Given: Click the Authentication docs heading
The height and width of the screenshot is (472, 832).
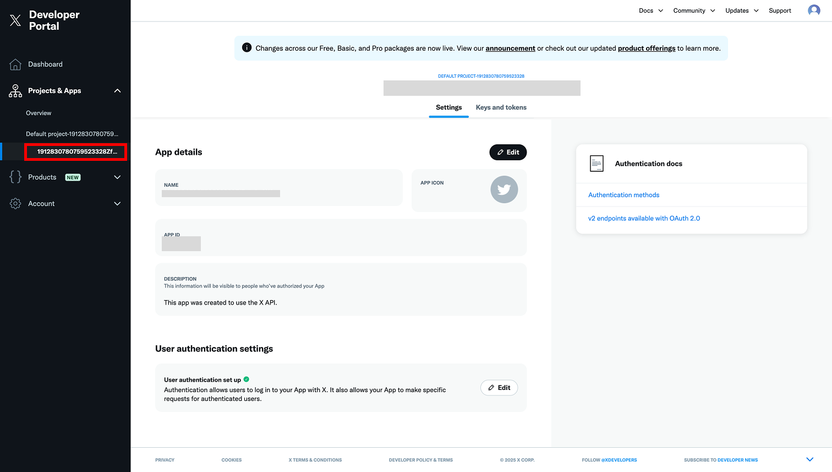Looking at the screenshot, I should point(649,164).
